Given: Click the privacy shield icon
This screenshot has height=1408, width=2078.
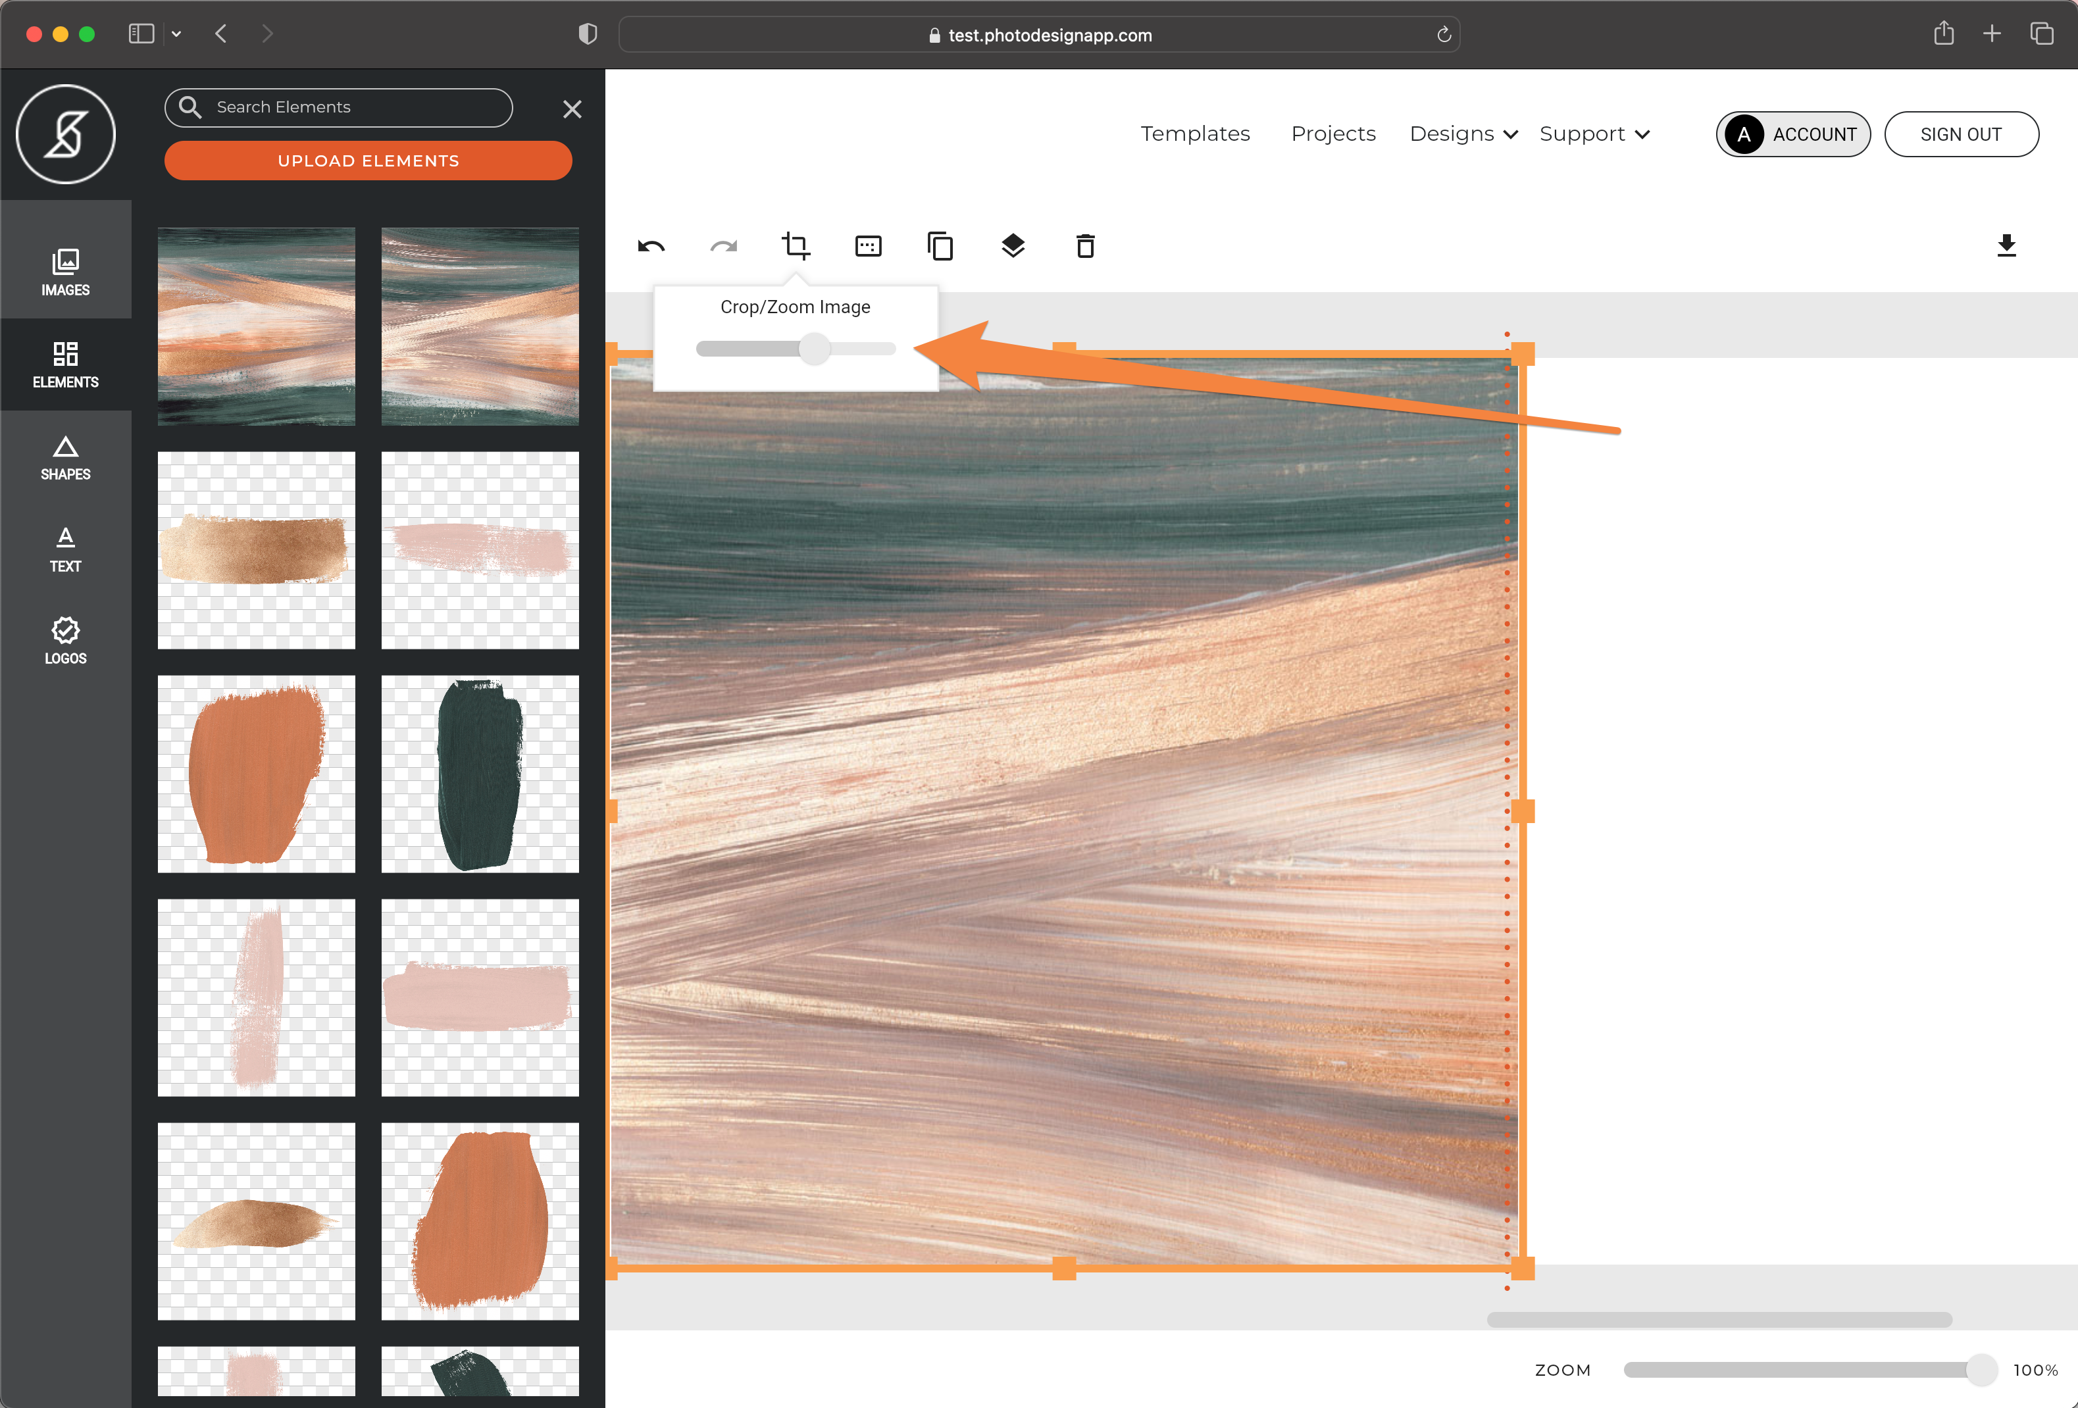Looking at the screenshot, I should 588,34.
